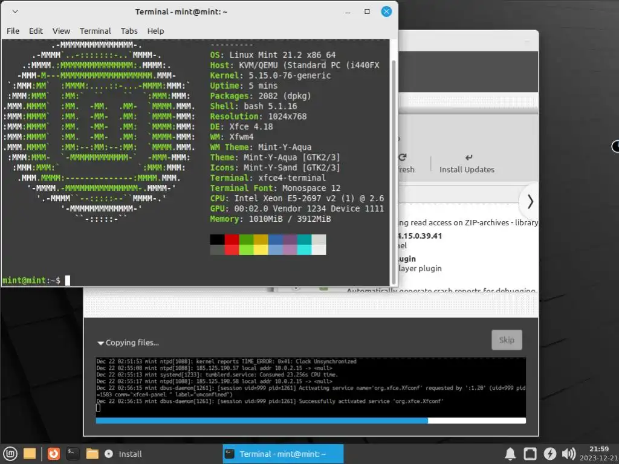619x464 pixels.
Task: Click the Skip button in installer
Action: [507, 340]
